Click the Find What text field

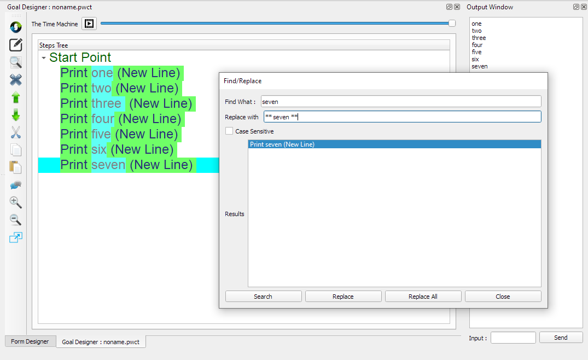click(400, 102)
